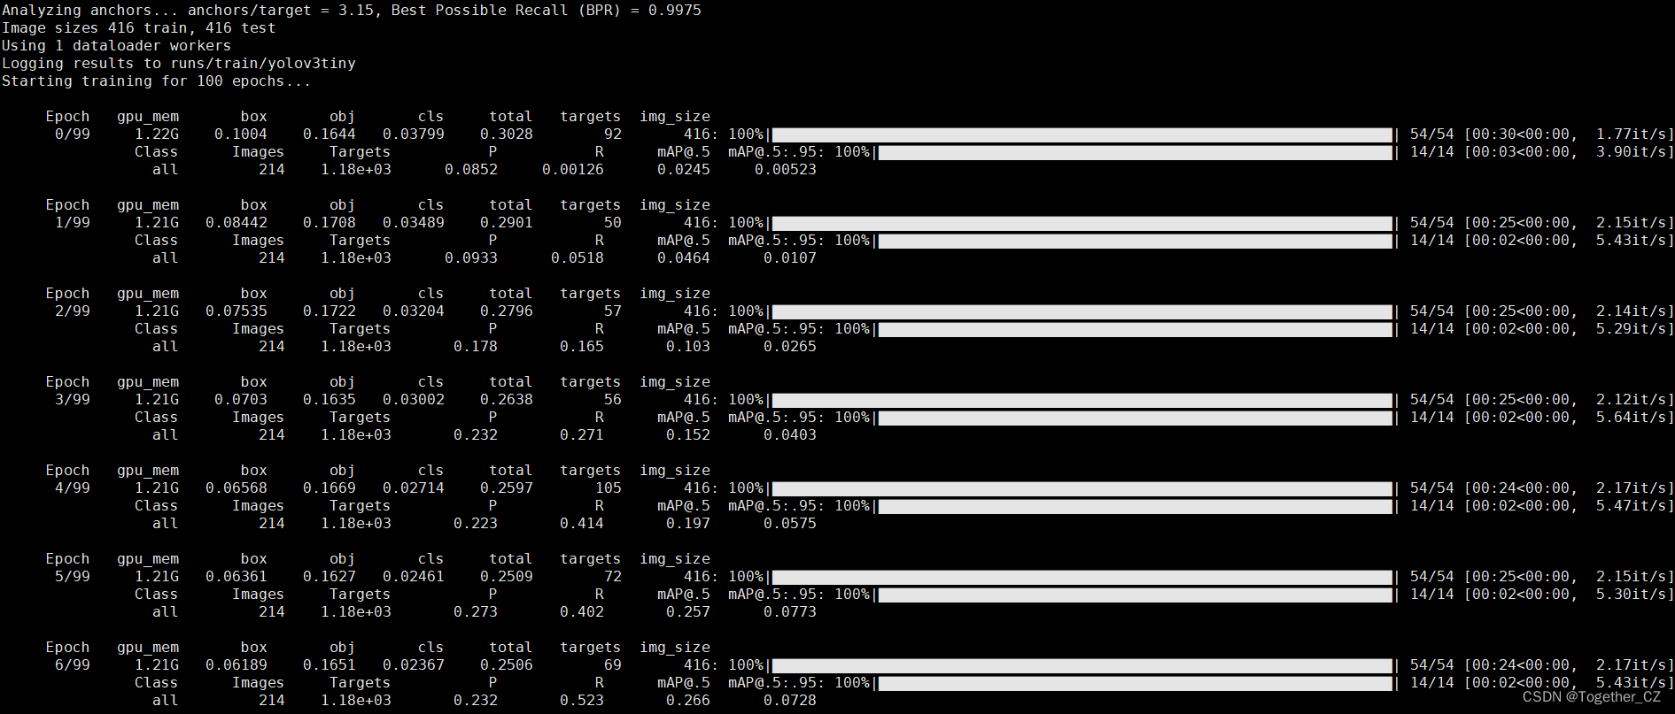Select the box loss value '0.07535'
1675x714 pixels.
(237, 311)
